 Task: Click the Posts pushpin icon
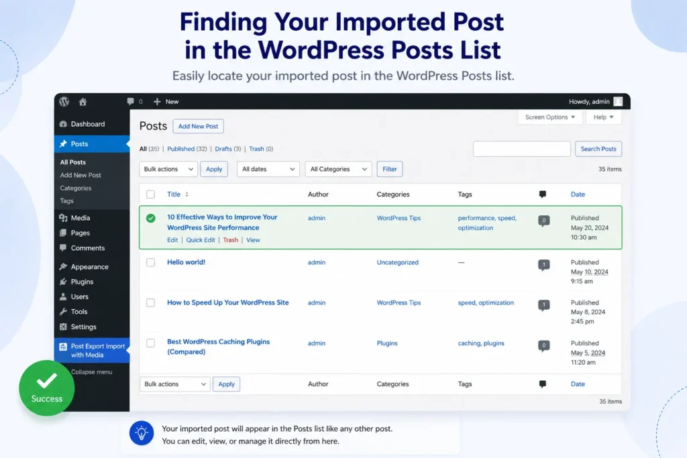pos(63,144)
